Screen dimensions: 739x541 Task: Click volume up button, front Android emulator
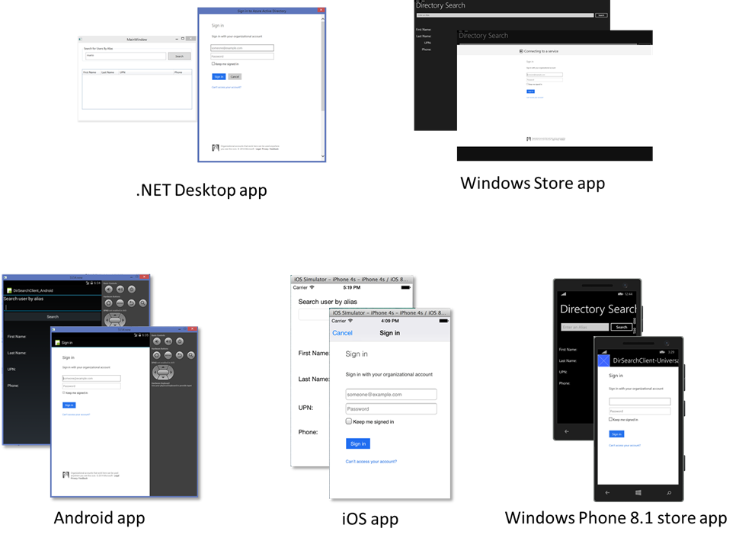[168, 341]
